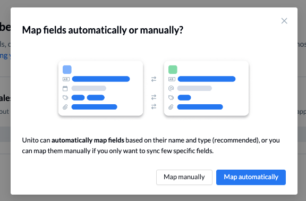
Task: Click the Map manually button
Action: point(184,177)
